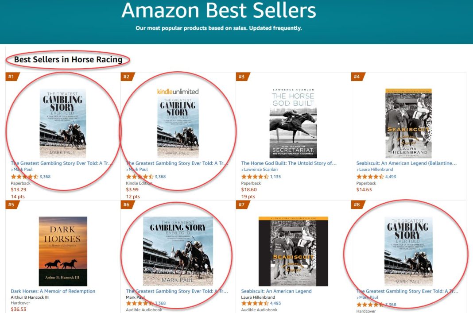The height and width of the screenshot is (313, 473).
Task: Expand the chevron beside Mark Paul on #2
Action: point(127,170)
